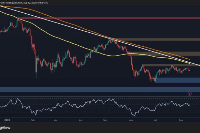200x133 pixels.
Task: Click the red horizontal resistance zone
Action: pos(109,18)
